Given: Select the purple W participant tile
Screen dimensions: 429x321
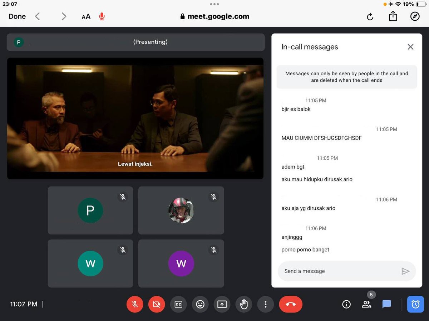Looking at the screenshot, I should 181,264.
